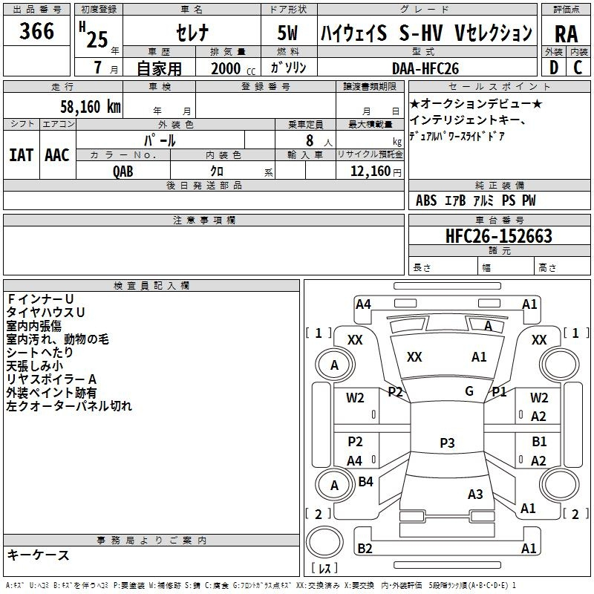Select exterior grade D

[554, 68]
